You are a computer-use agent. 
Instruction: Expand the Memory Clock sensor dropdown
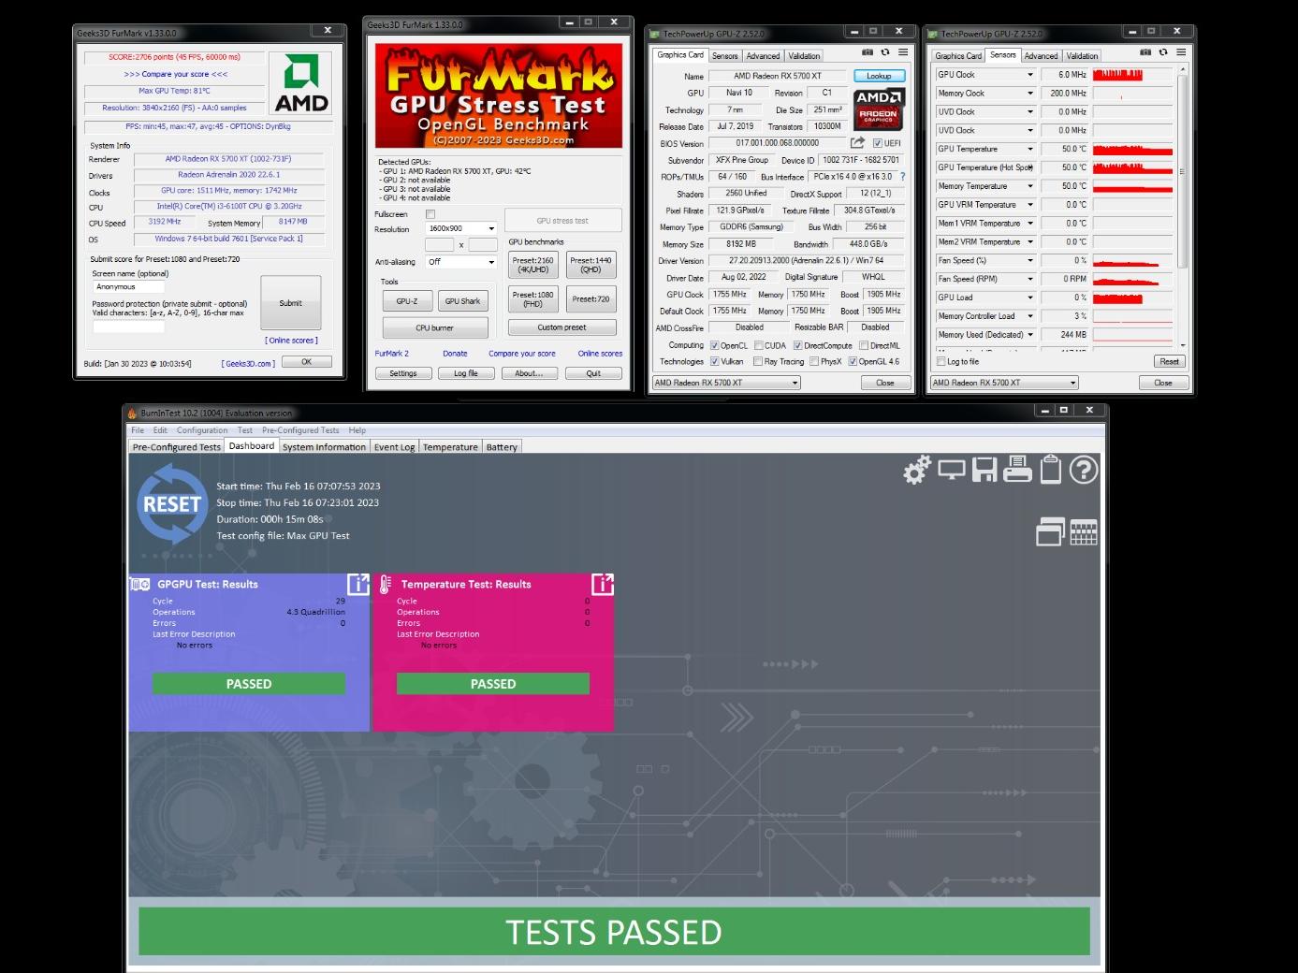click(1030, 94)
